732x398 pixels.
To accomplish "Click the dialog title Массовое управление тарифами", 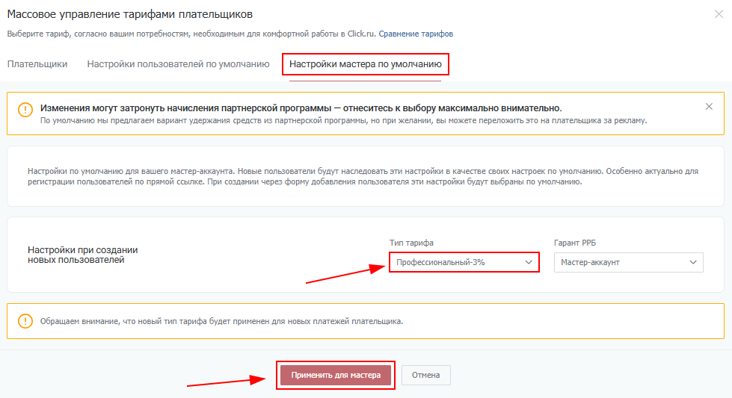I will tap(129, 14).
